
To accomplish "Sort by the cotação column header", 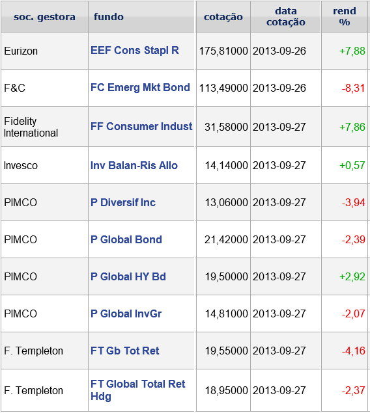I will (223, 17).
